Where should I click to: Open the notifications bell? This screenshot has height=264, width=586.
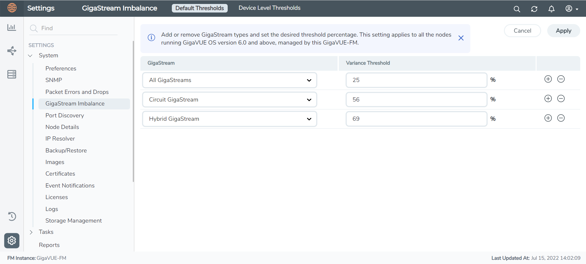point(551,9)
